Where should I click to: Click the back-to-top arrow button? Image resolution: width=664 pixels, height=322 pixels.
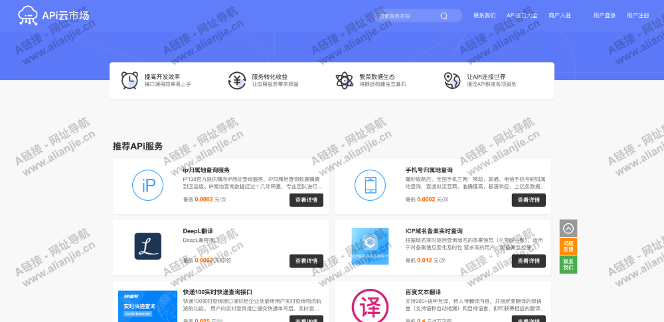pyautogui.click(x=568, y=229)
